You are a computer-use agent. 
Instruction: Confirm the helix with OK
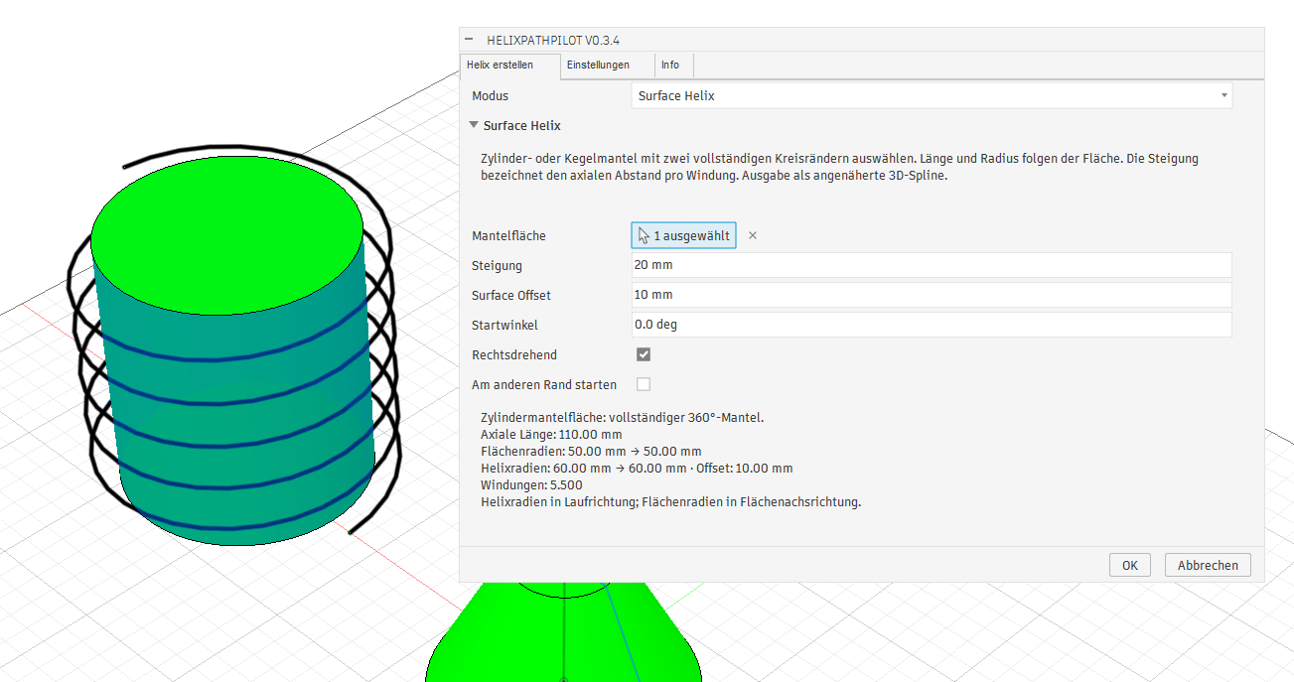click(x=1130, y=565)
